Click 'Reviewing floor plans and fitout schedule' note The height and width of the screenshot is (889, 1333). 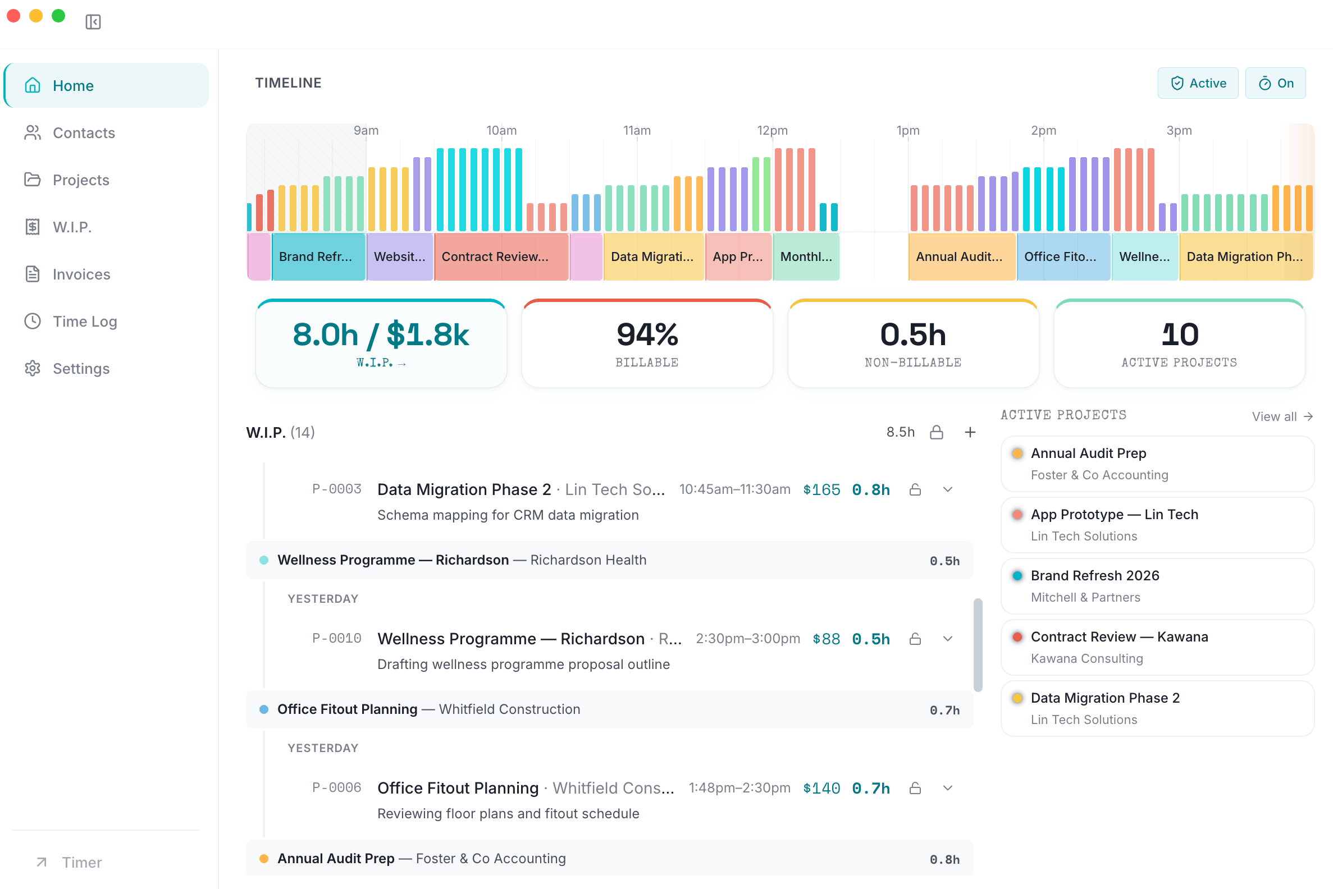pos(508,814)
